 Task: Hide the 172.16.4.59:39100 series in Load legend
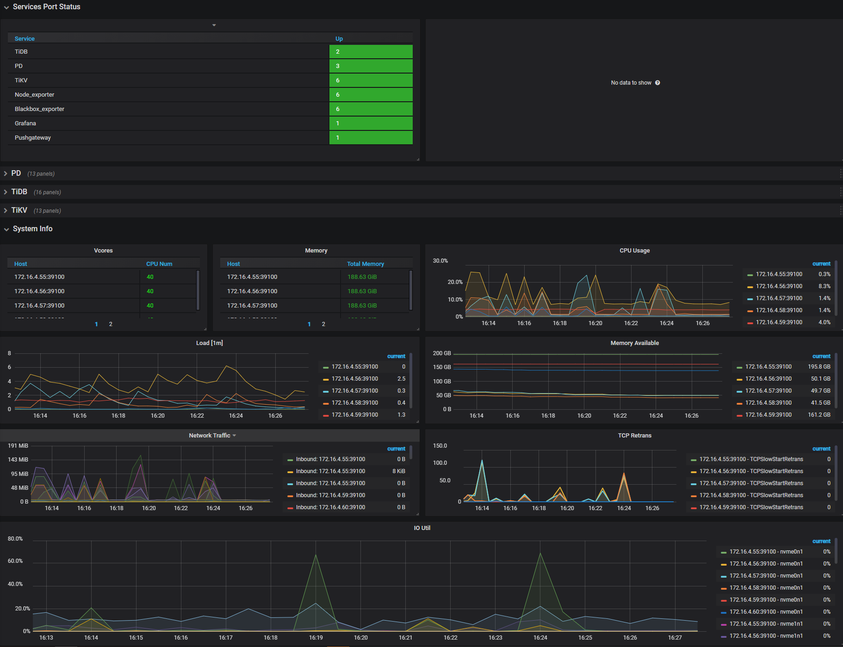(x=354, y=414)
